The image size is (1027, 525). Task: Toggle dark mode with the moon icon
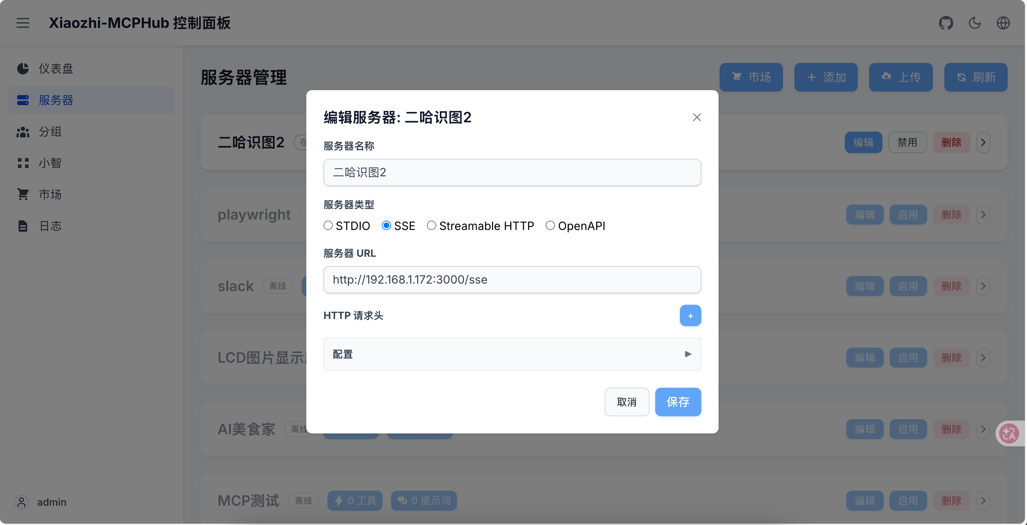[974, 23]
